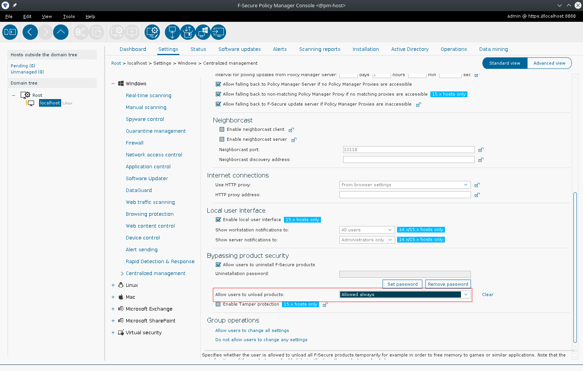Click lock icon beside Neighborcast discovery address
The height and width of the screenshot is (371, 583).
481,159
